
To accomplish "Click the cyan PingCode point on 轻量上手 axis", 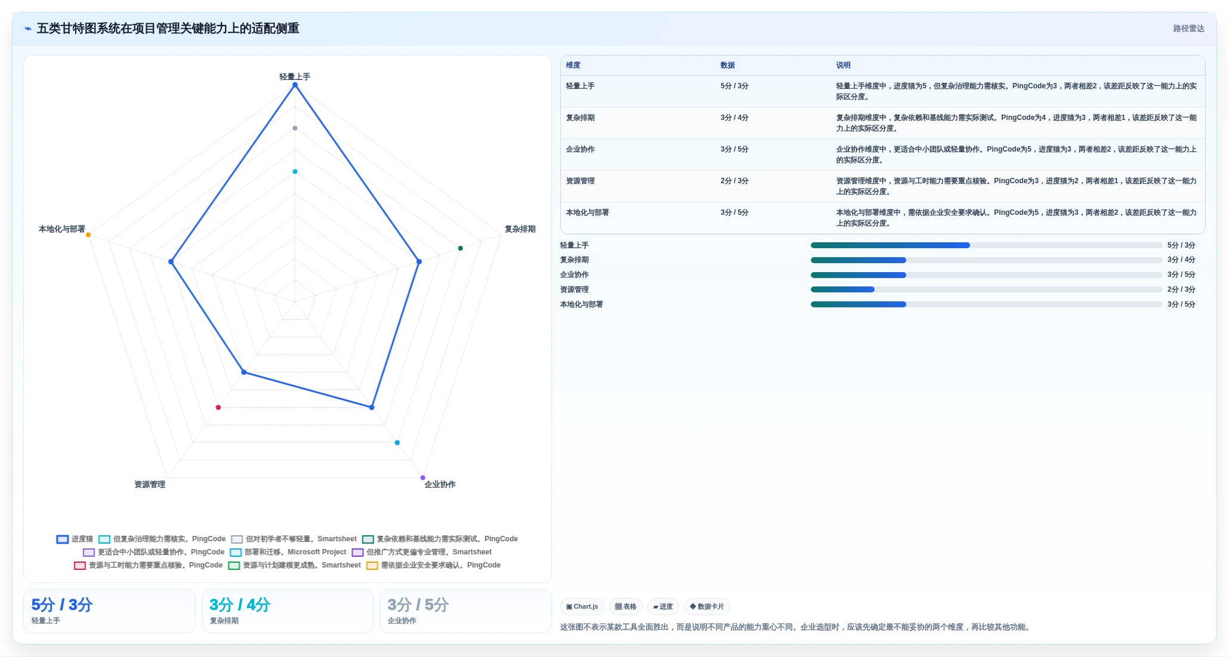I will click(295, 172).
